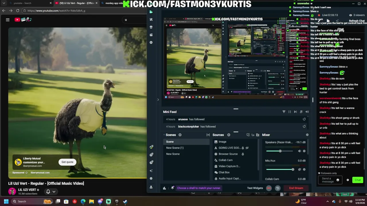Select the Browser Source item
This screenshot has width=367, height=206.
tap(228, 154)
